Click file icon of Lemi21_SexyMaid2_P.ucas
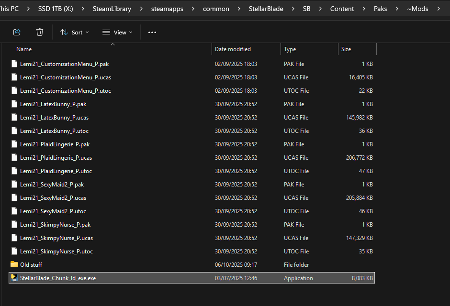The height and width of the screenshot is (306, 450). tap(14, 197)
